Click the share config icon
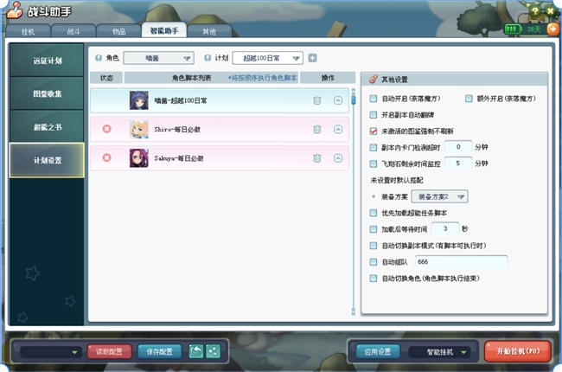This screenshot has height=372, width=562. [213, 351]
